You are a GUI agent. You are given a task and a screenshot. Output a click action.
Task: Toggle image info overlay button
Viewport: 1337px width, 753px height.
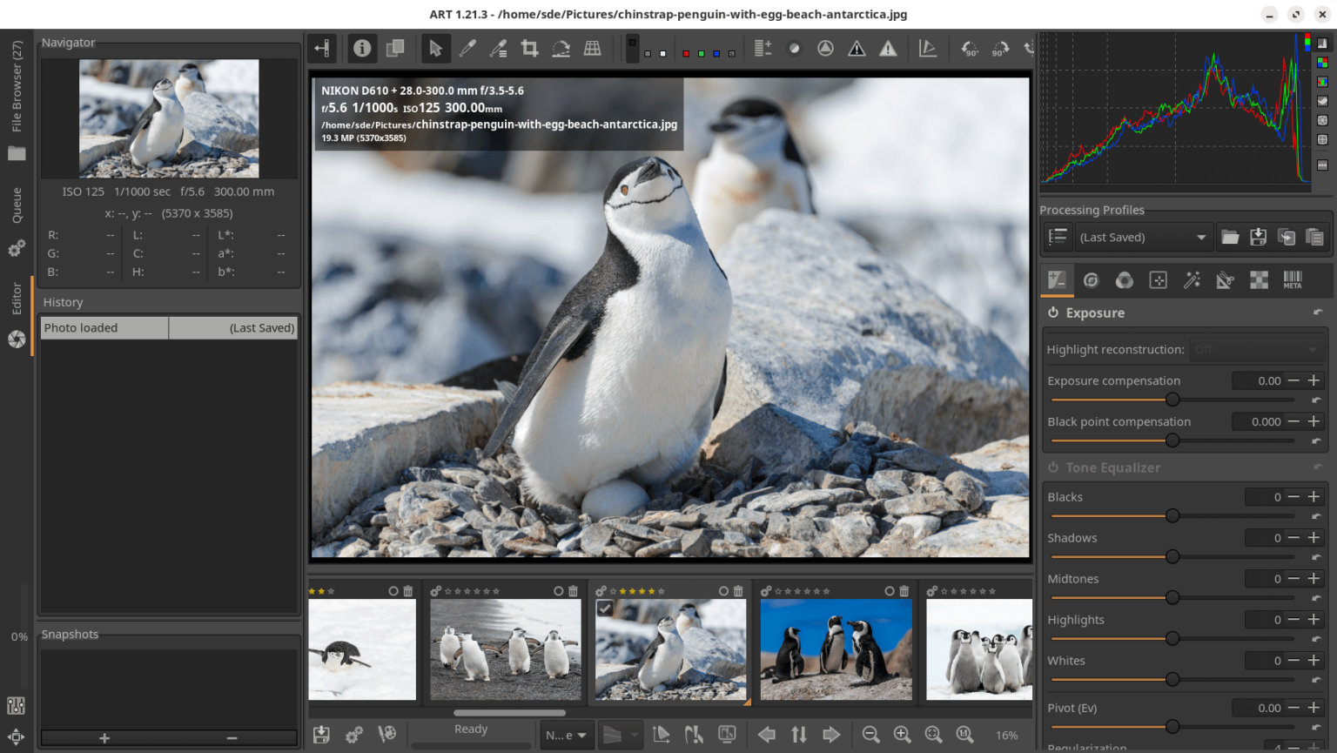pos(362,49)
